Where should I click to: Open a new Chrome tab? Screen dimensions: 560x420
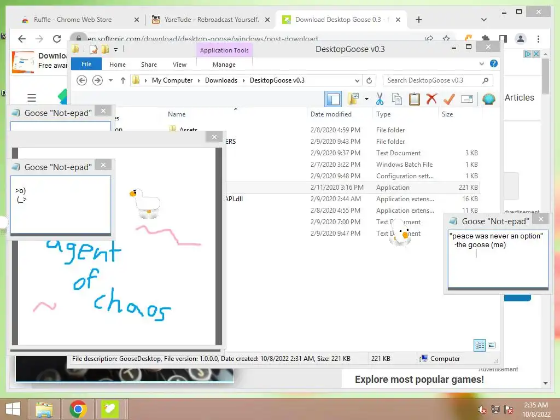[x=418, y=20]
